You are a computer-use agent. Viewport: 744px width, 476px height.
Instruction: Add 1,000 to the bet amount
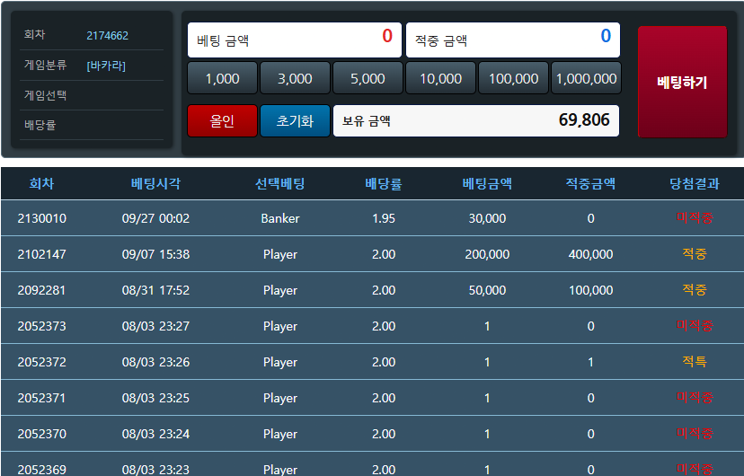[223, 78]
